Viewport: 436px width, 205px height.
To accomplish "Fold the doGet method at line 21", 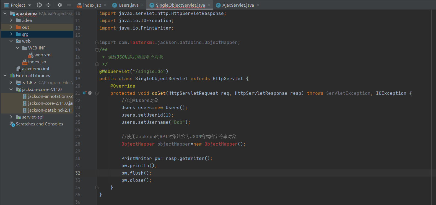I will coord(97,93).
